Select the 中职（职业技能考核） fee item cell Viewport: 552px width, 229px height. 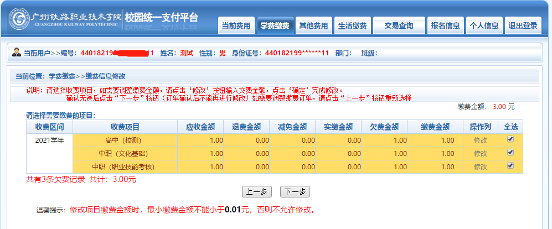point(125,166)
